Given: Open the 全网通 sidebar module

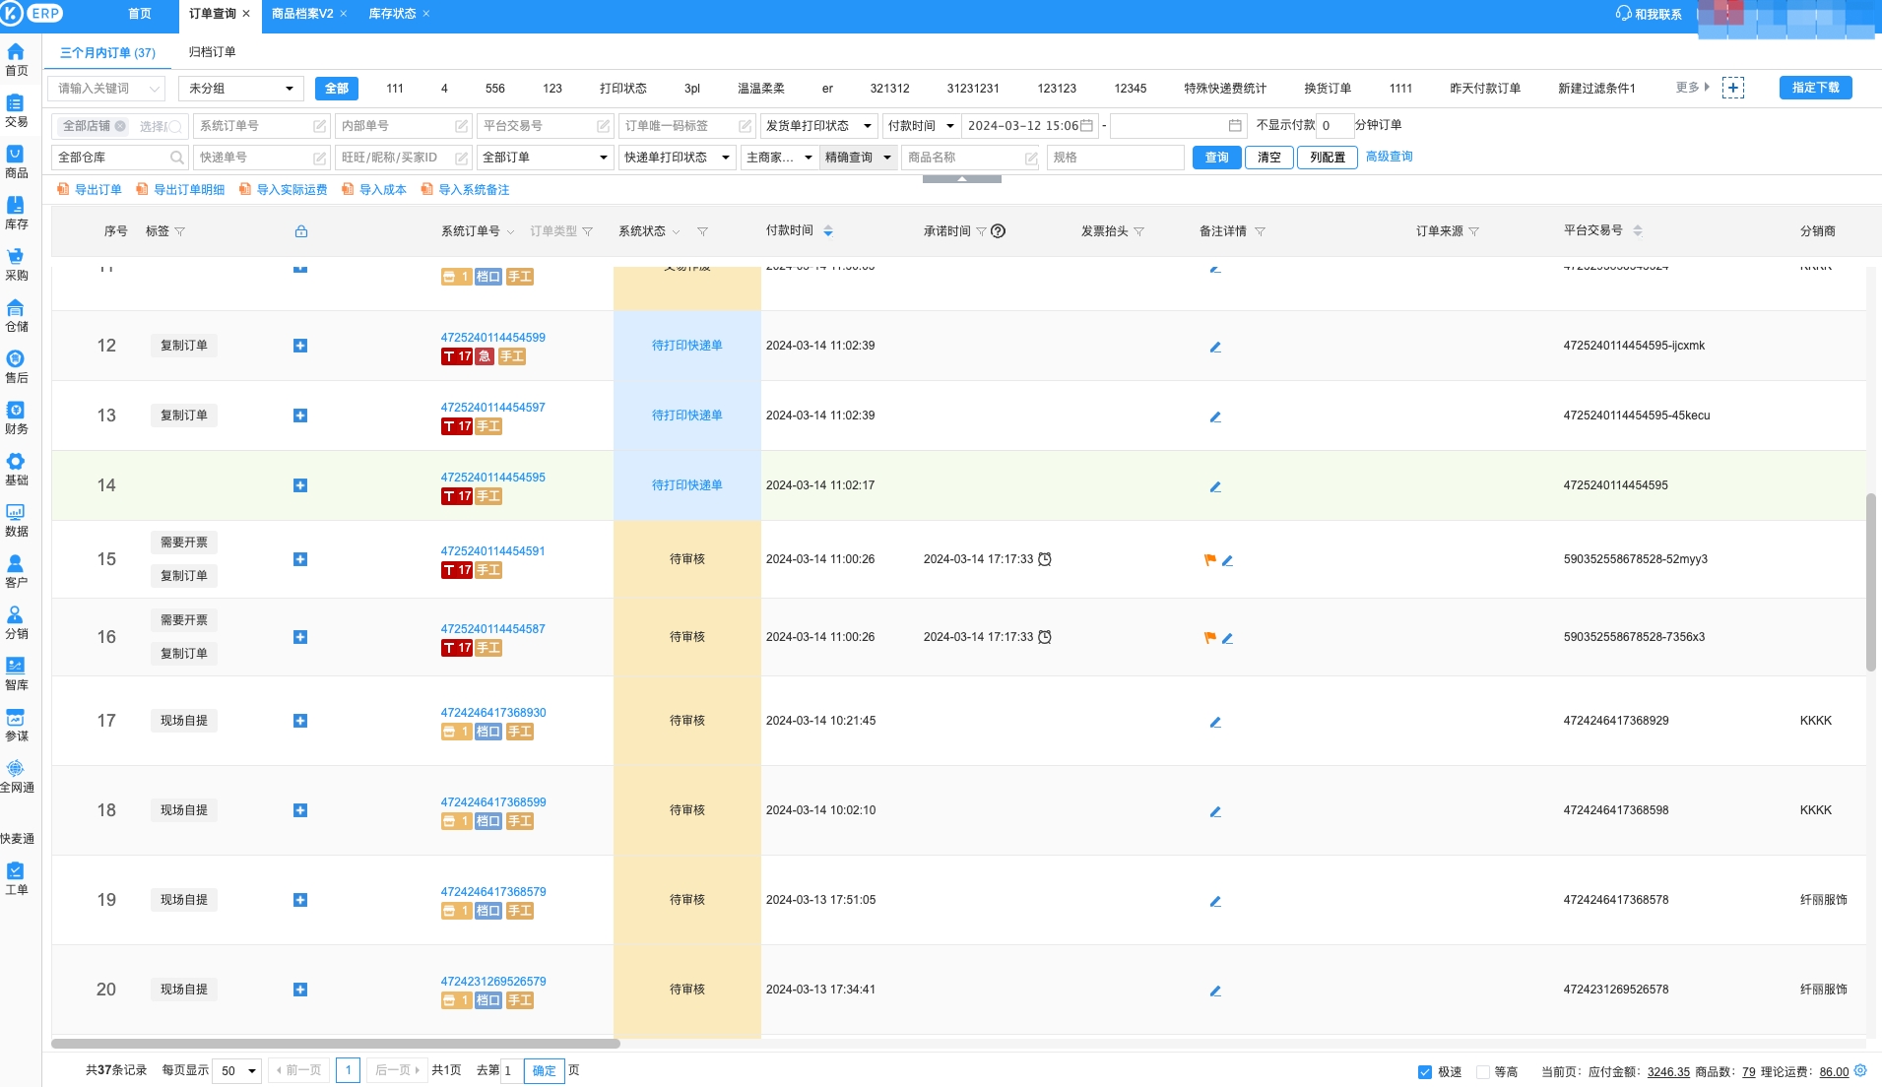Looking at the screenshot, I should point(16,777).
